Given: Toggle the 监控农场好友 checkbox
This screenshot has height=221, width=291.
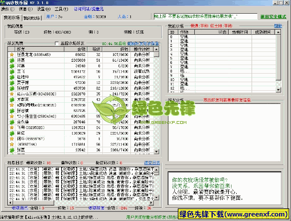Looking at the screenshot, I should coord(57,43).
